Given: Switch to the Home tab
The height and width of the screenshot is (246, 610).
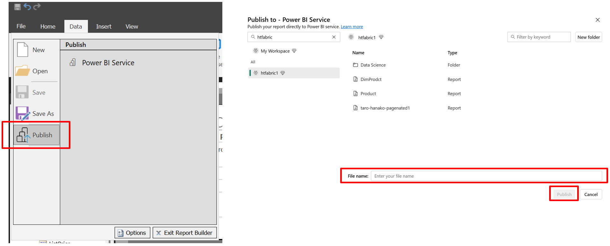Looking at the screenshot, I should pyautogui.click(x=48, y=26).
